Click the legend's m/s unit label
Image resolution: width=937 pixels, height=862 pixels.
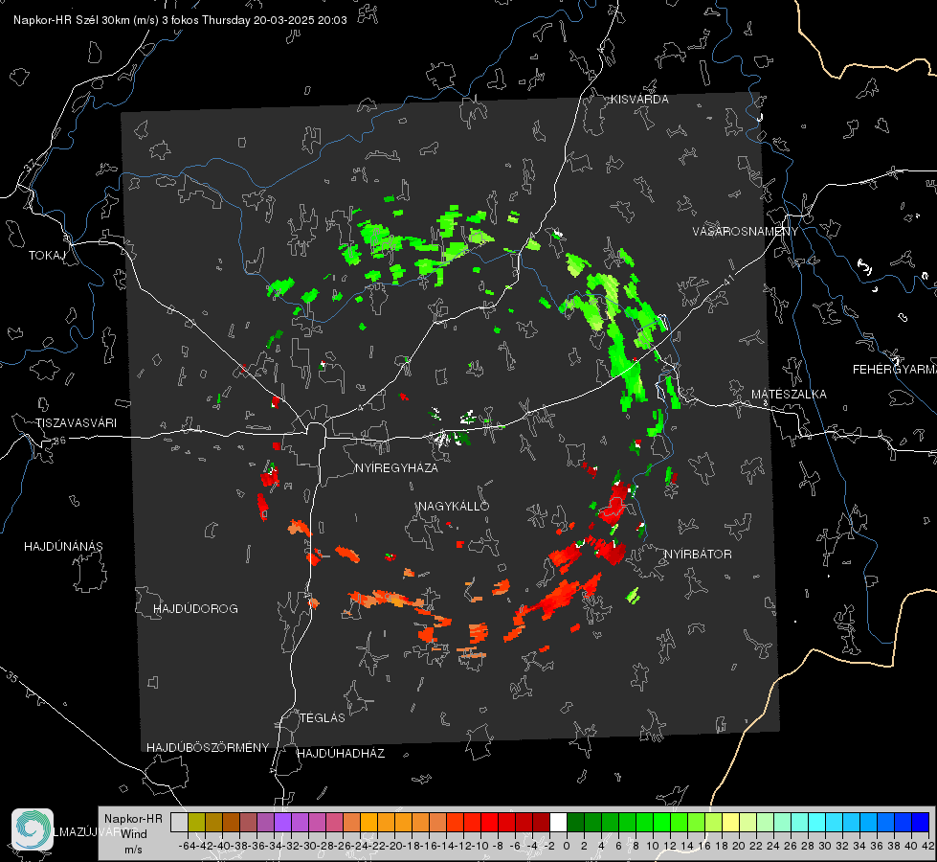133,850
